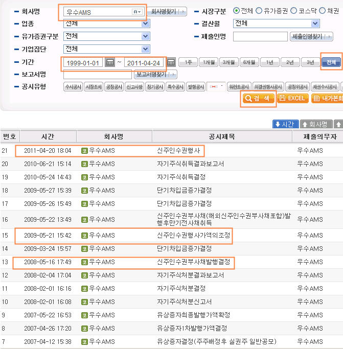Click the green market icon in row 7
This screenshot has height=349, width=343.
84,342
